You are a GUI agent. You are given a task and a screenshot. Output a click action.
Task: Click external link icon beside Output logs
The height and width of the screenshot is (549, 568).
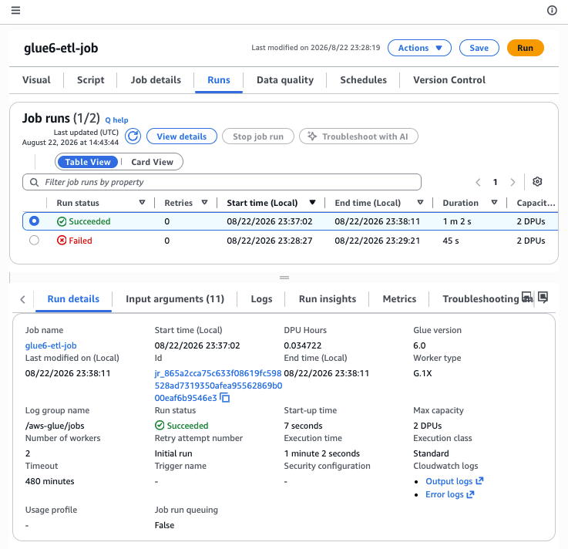[479, 480]
